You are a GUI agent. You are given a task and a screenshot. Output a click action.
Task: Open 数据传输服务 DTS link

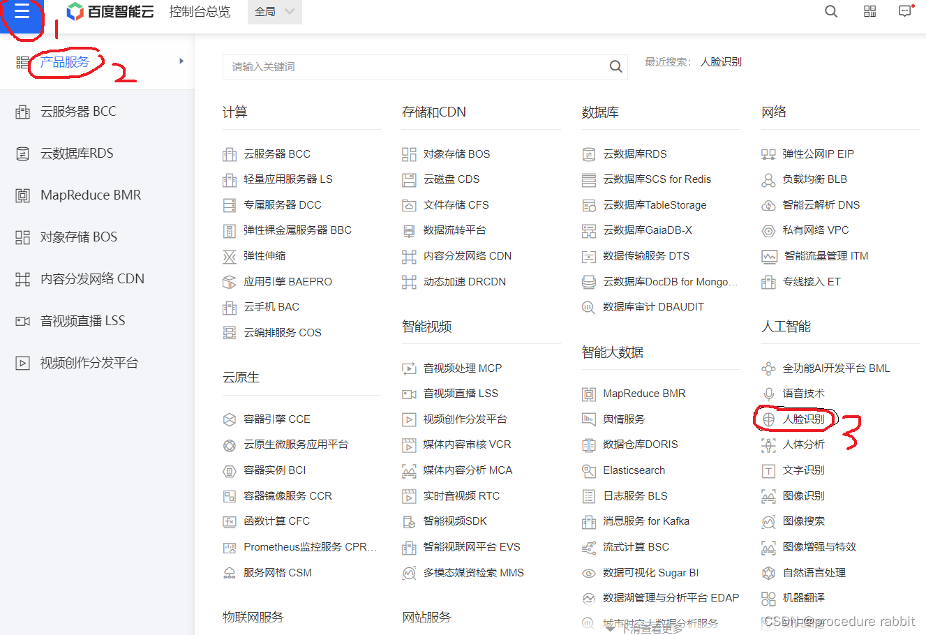point(646,256)
